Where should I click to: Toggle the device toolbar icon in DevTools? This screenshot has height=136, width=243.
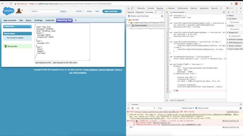tap(133, 8)
